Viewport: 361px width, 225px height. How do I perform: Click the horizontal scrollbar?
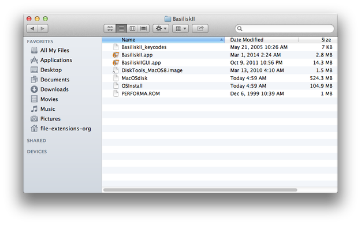[200, 190]
